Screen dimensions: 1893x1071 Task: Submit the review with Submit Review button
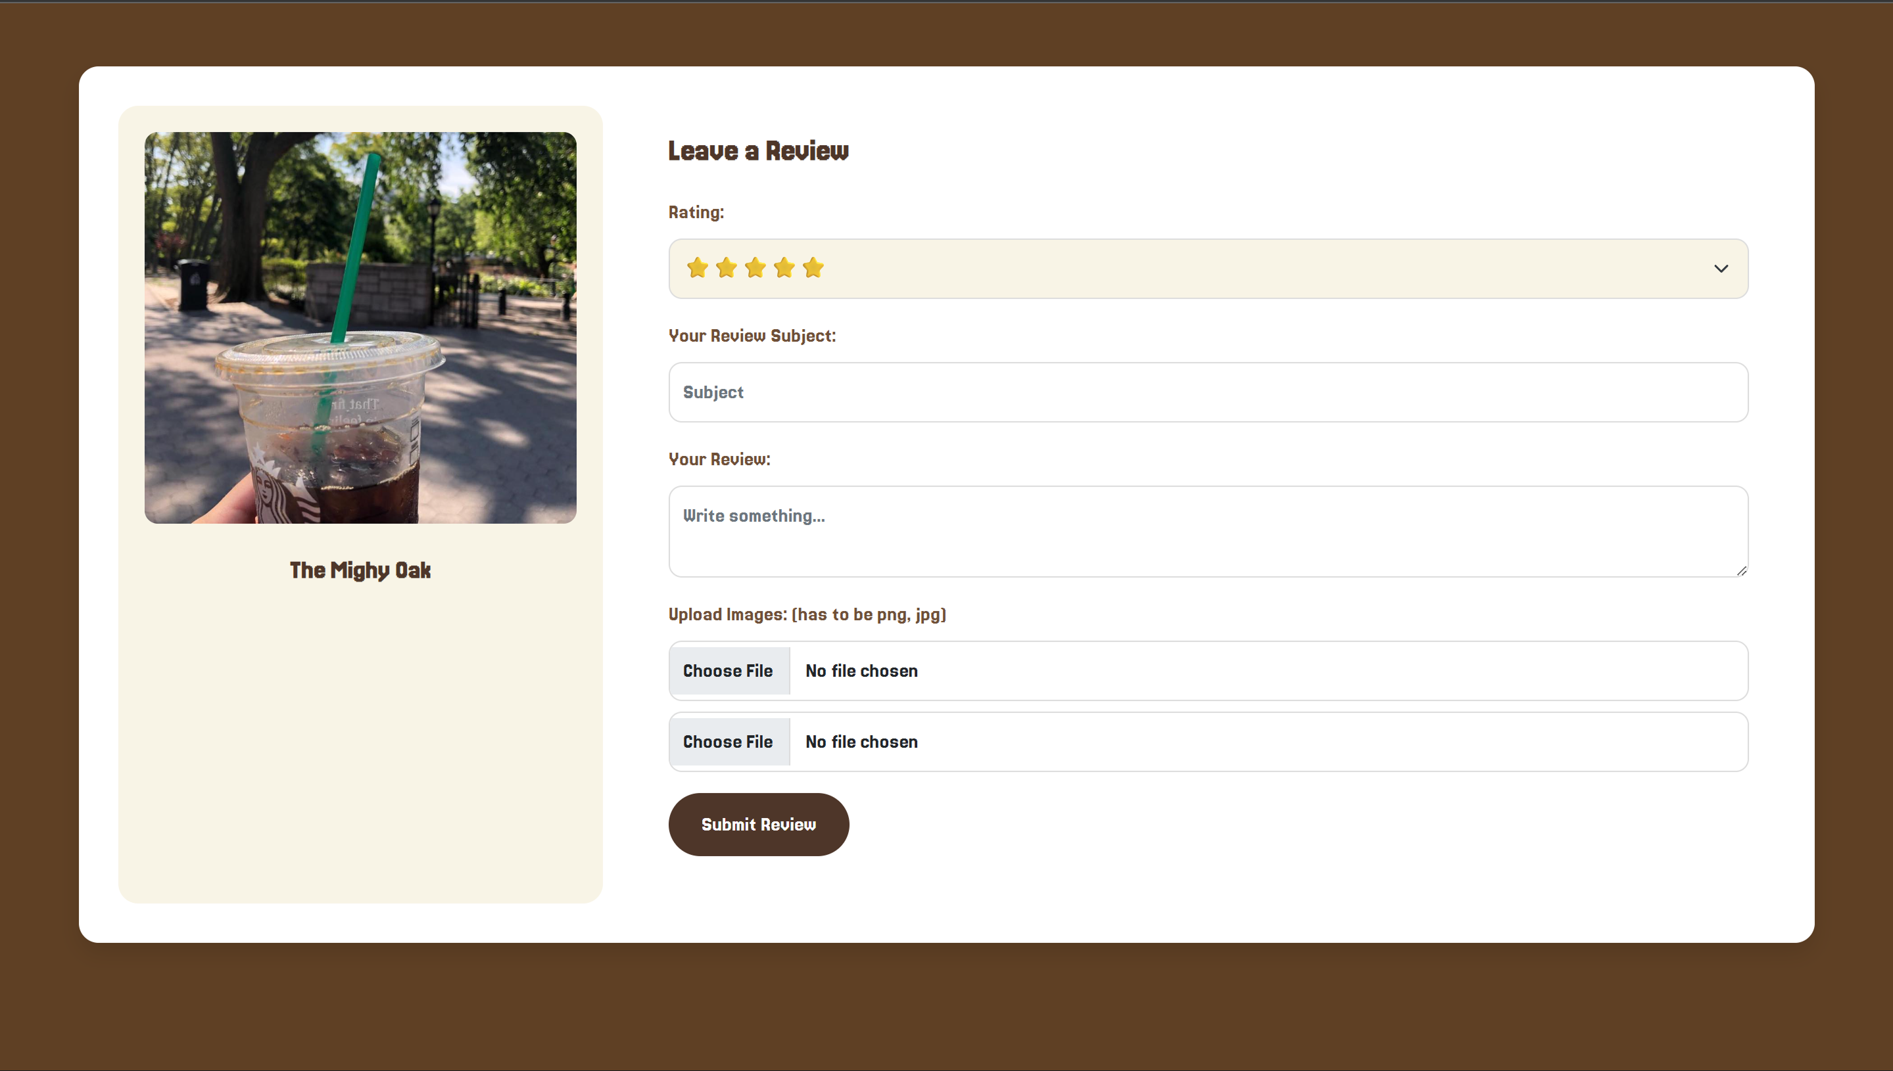coord(758,824)
